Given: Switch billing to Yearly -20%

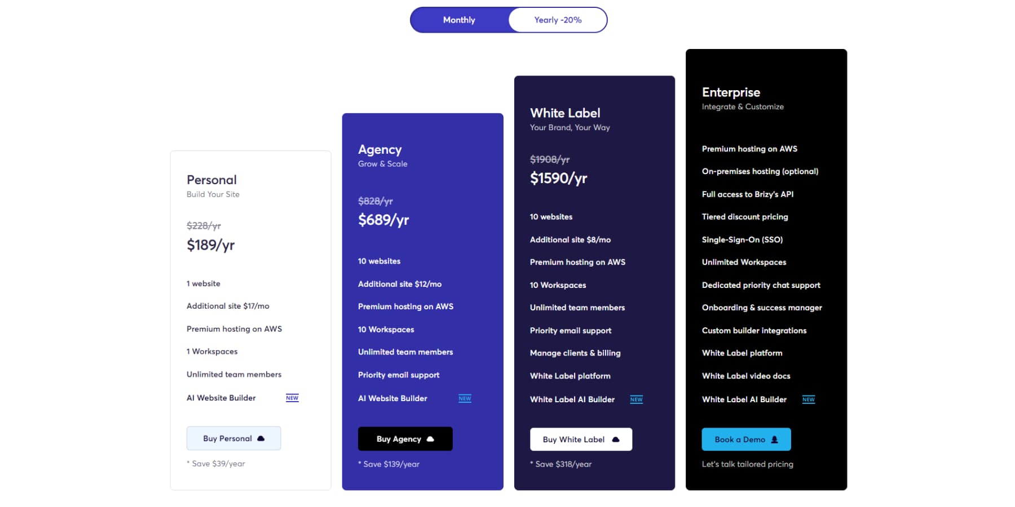Looking at the screenshot, I should coord(558,20).
